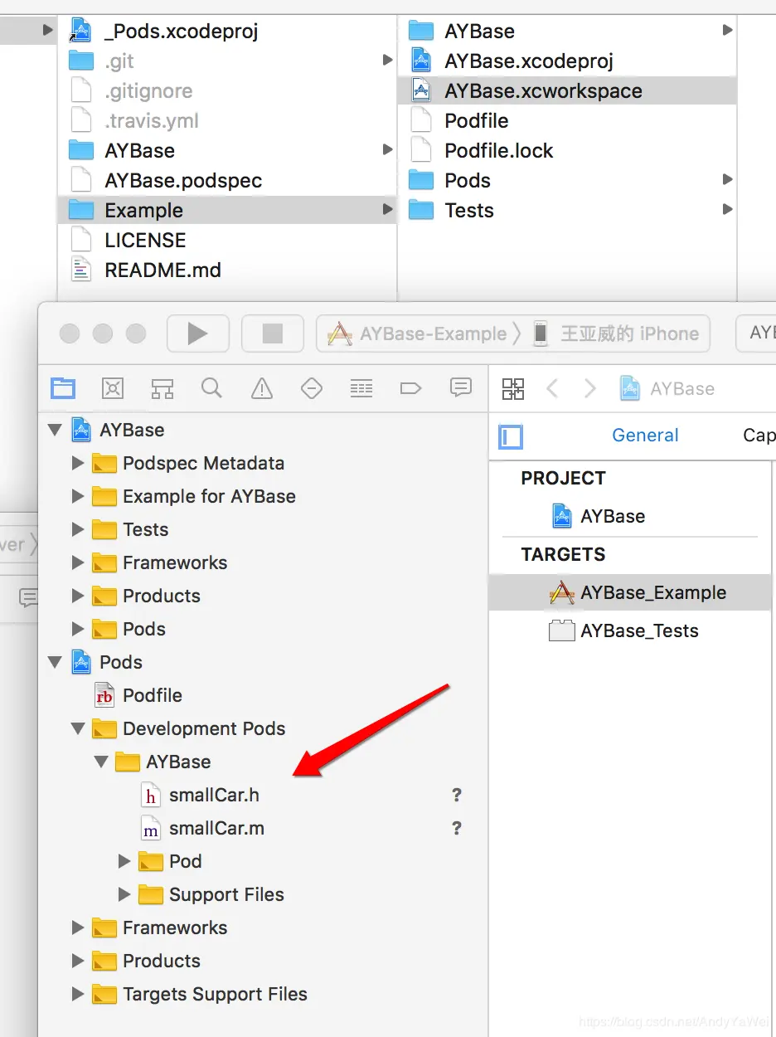The image size is (776, 1037).
Task: Toggle the project/targets list sidebar icon
Action: pos(511,436)
